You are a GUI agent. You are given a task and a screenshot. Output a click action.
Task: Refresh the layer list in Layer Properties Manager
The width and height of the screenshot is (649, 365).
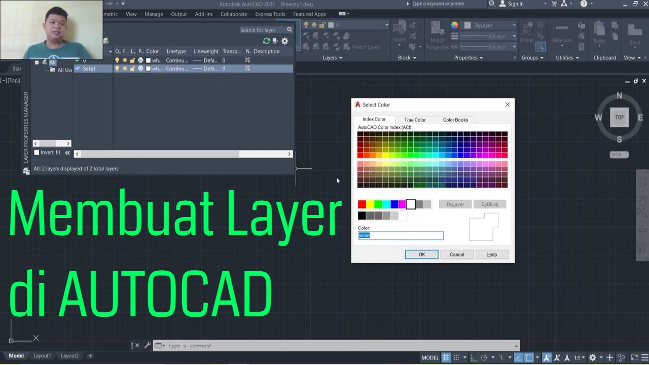tap(266, 41)
